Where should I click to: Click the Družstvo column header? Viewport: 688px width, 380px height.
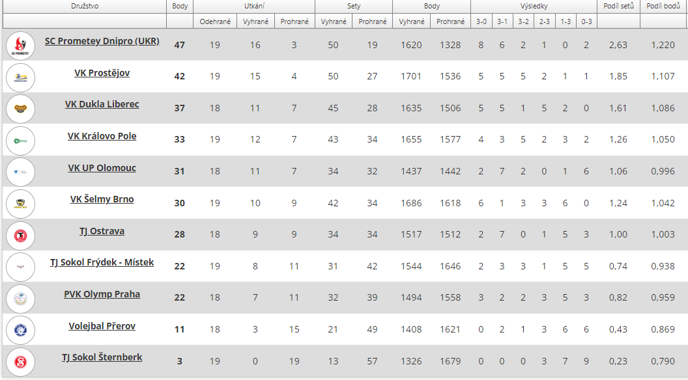pyautogui.click(x=85, y=6)
